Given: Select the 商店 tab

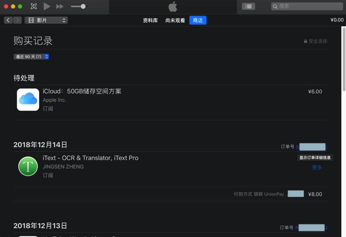Looking at the screenshot, I should (x=198, y=20).
